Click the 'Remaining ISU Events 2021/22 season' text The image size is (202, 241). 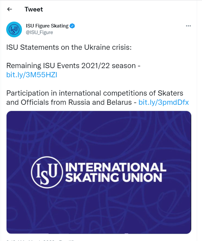[71, 65]
